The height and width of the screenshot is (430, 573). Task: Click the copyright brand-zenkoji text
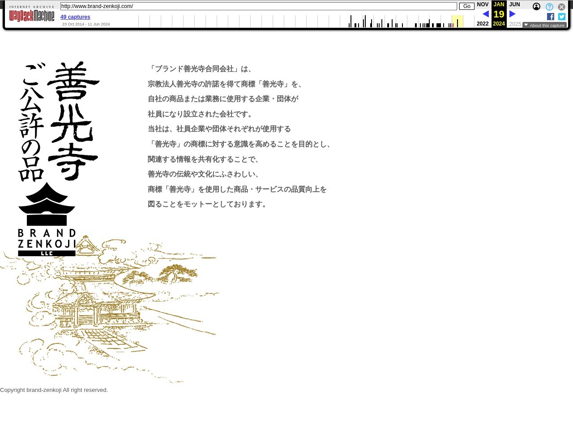pos(54,390)
